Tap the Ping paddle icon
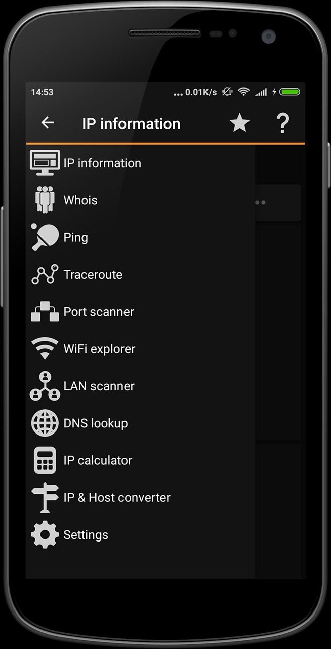 coord(45,237)
